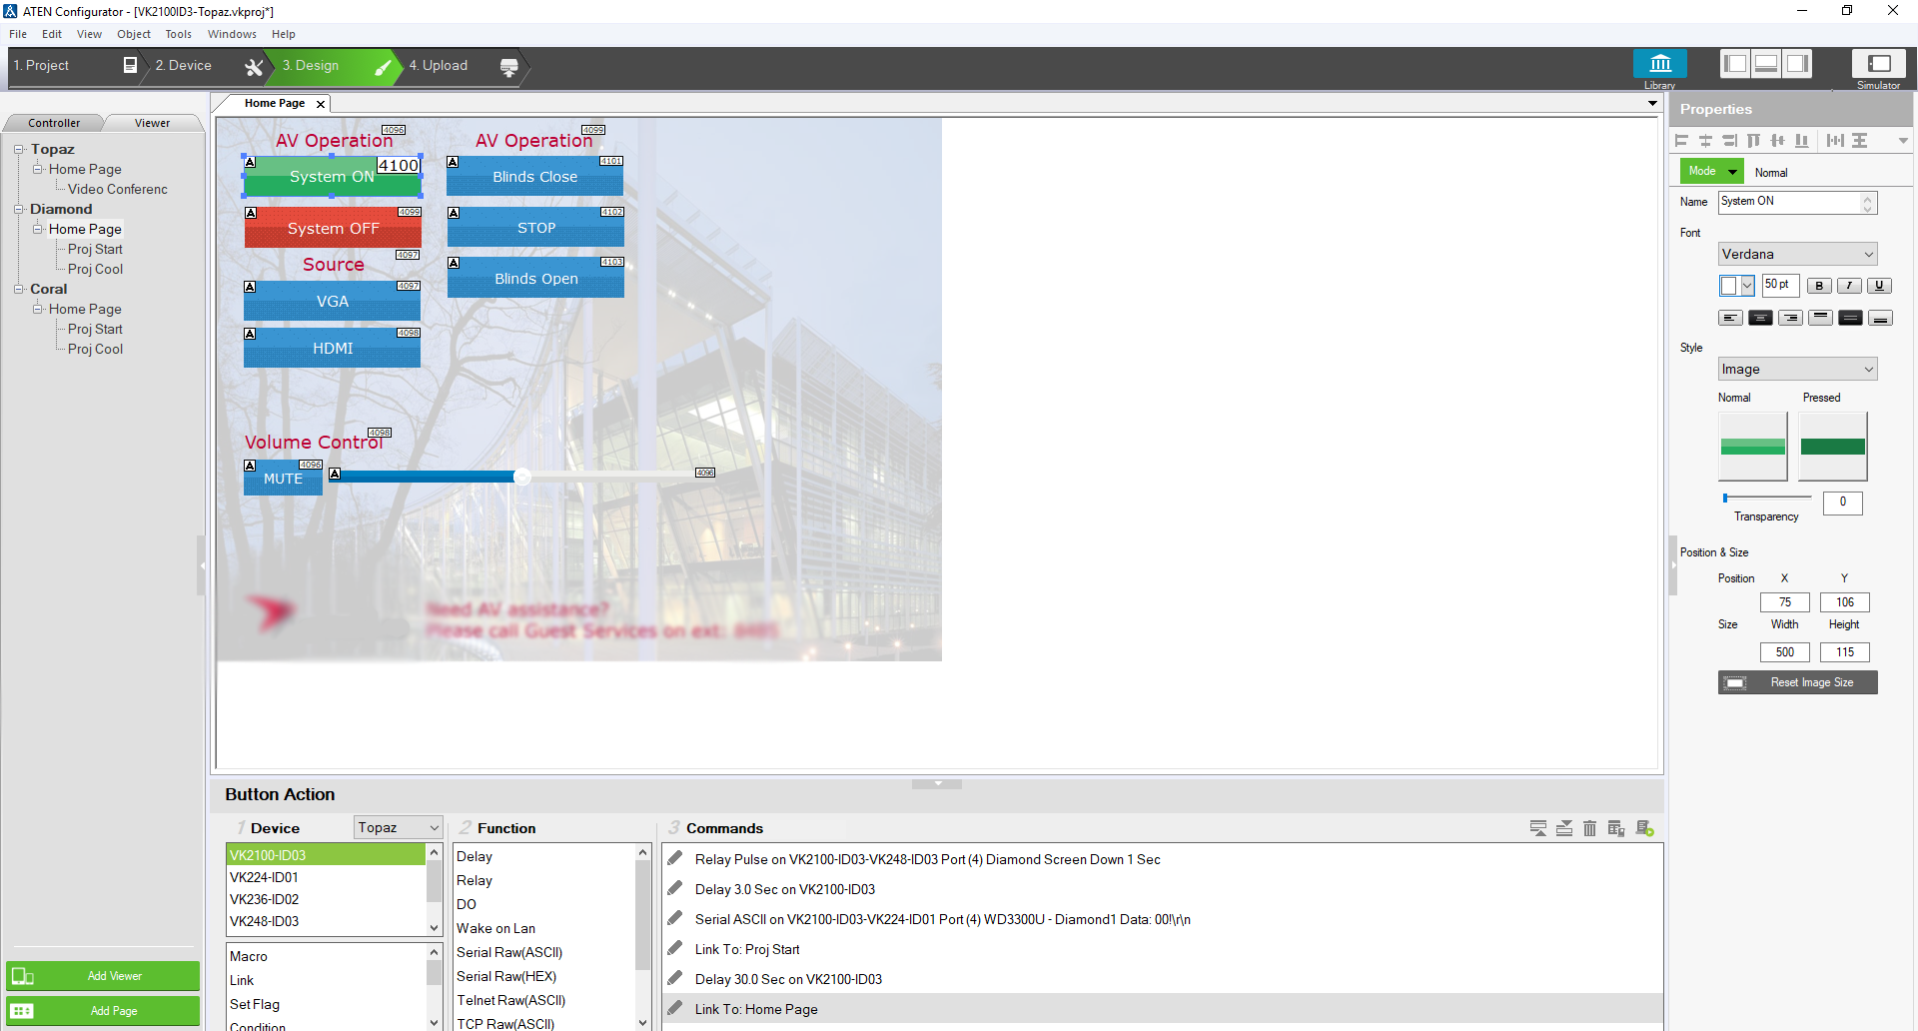
Task: Switch to the Controller tab
Action: 54,123
